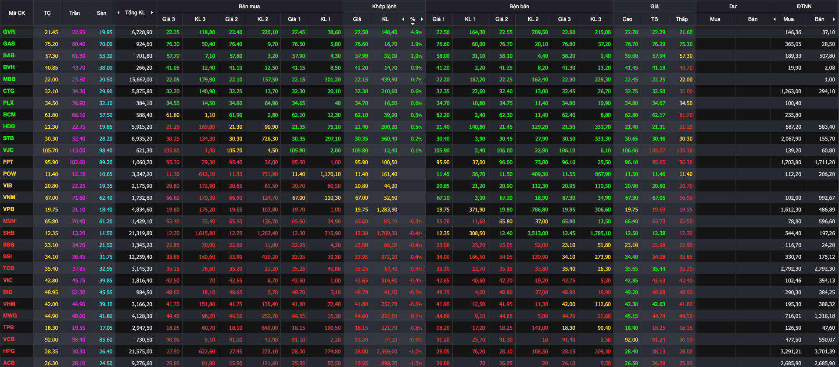Click right arrow after ĐTNN Bán header
This screenshot has width=839, height=367.
tap(834, 19)
